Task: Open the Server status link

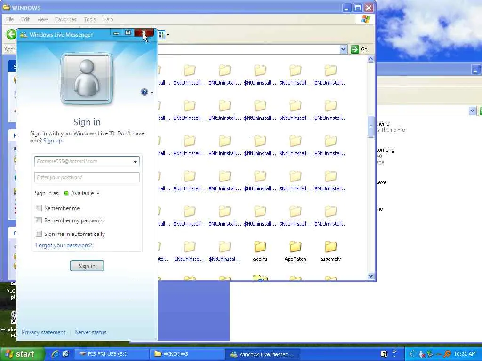Action: pyautogui.click(x=91, y=332)
